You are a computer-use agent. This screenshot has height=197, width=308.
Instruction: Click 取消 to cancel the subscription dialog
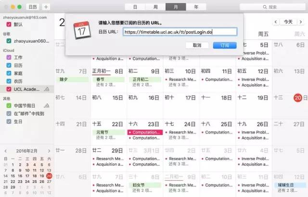coord(197,45)
